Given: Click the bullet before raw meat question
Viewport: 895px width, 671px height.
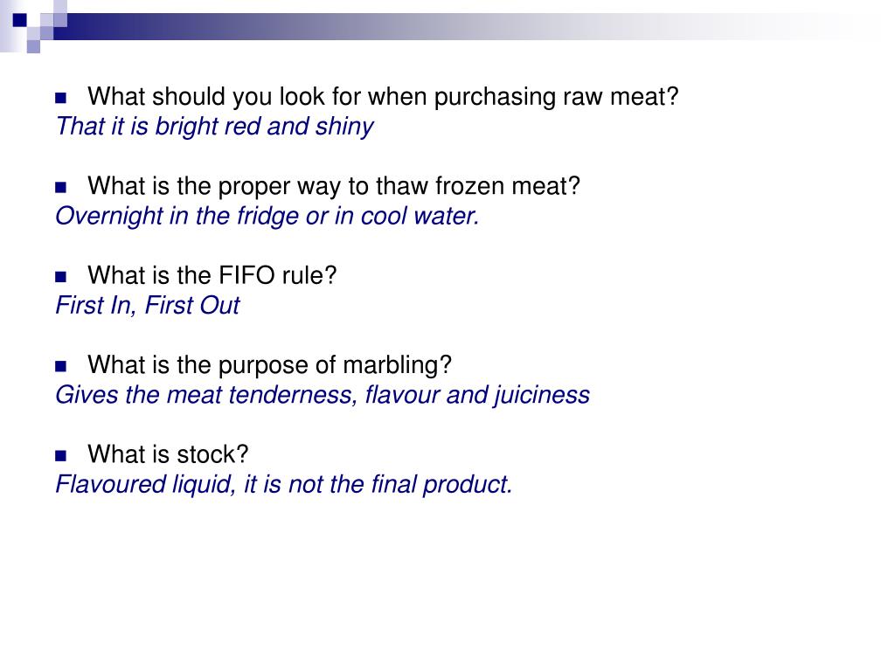Looking at the screenshot, I should [60, 98].
